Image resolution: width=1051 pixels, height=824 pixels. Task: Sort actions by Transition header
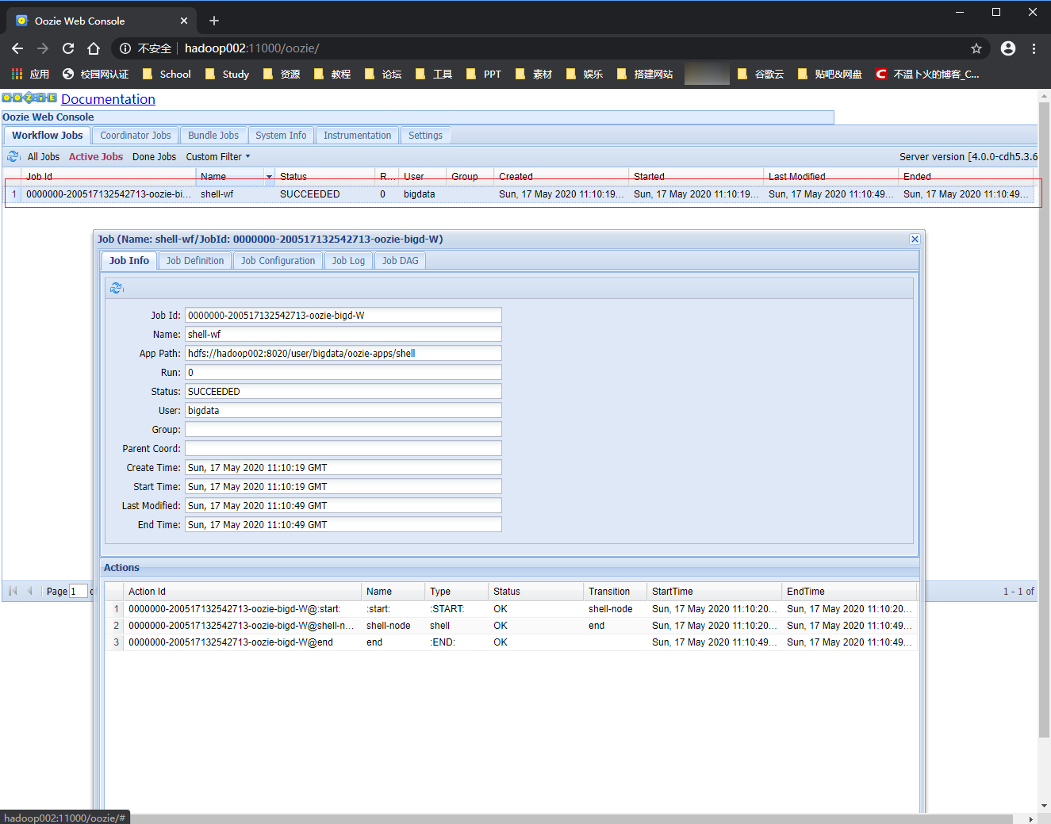point(615,592)
